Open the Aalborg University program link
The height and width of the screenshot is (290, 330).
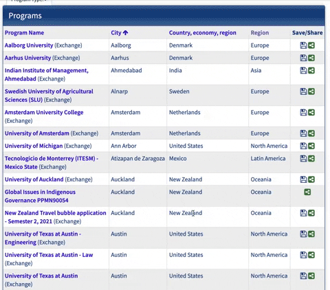(29, 45)
